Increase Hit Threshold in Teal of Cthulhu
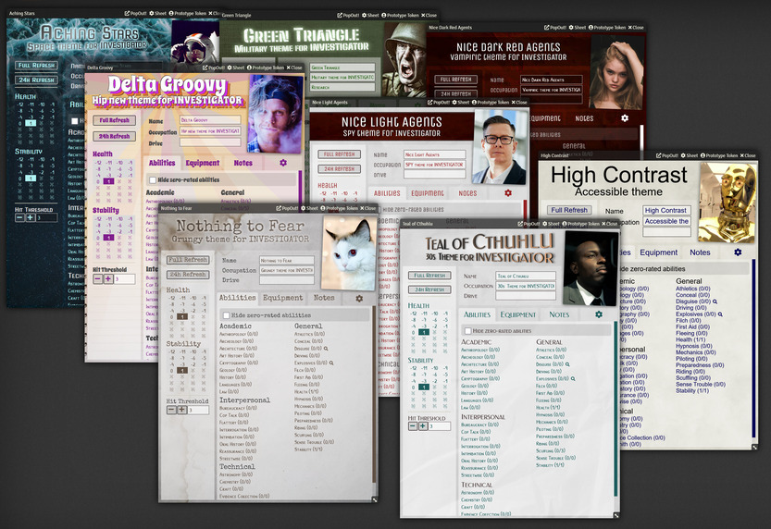The image size is (771, 529). click(x=423, y=426)
